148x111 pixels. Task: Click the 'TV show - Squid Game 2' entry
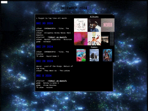point(47,56)
